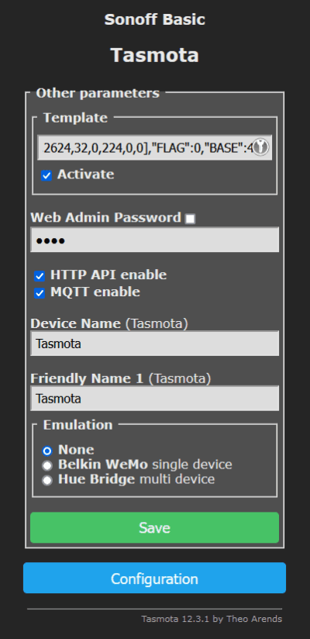Open the Tasmota 12.3.1 by Theo Arends link
310x639 pixels.
tap(212, 619)
